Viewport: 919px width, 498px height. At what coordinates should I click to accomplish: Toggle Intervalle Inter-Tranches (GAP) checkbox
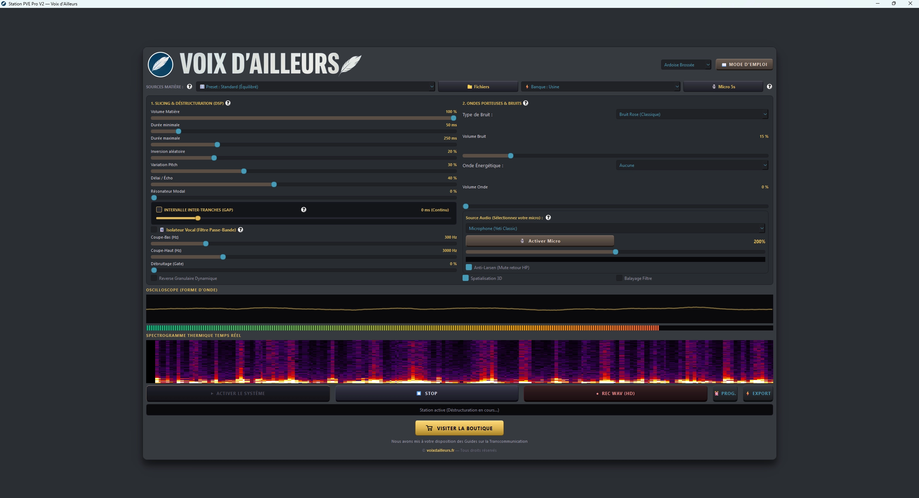click(x=159, y=210)
